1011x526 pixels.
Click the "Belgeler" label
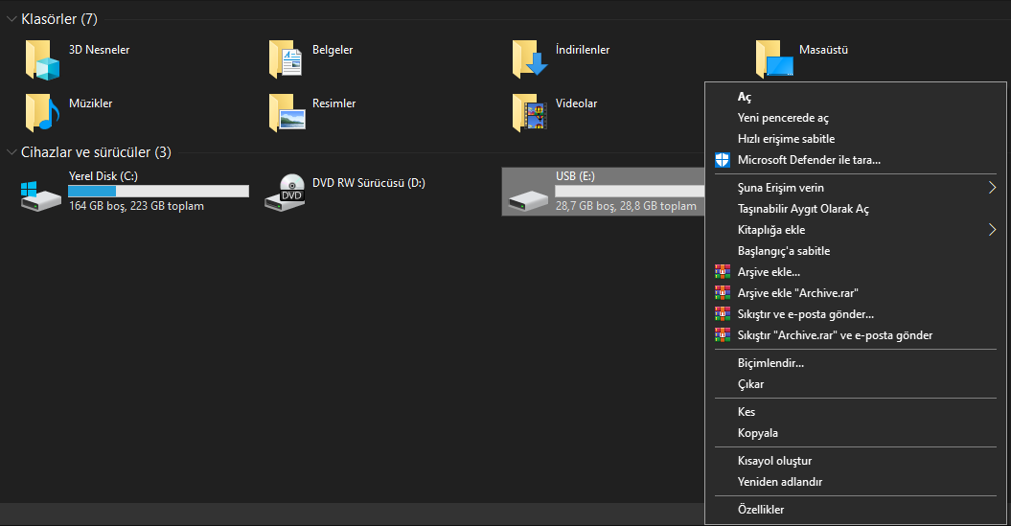pyautogui.click(x=333, y=50)
